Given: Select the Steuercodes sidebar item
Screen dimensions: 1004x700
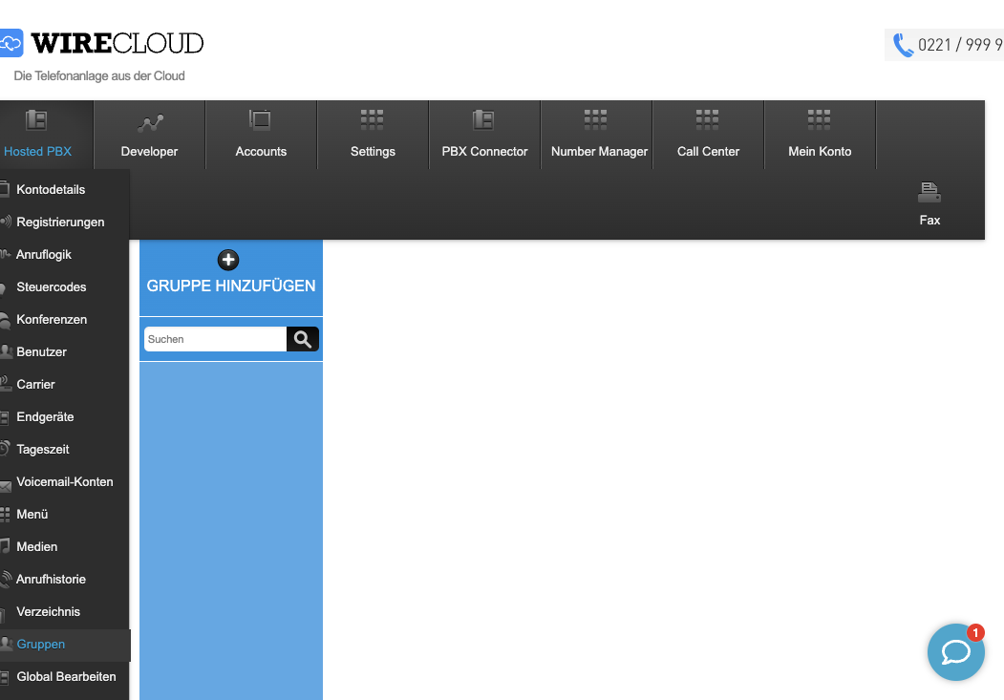Looking at the screenshot, I should (52, 286).
